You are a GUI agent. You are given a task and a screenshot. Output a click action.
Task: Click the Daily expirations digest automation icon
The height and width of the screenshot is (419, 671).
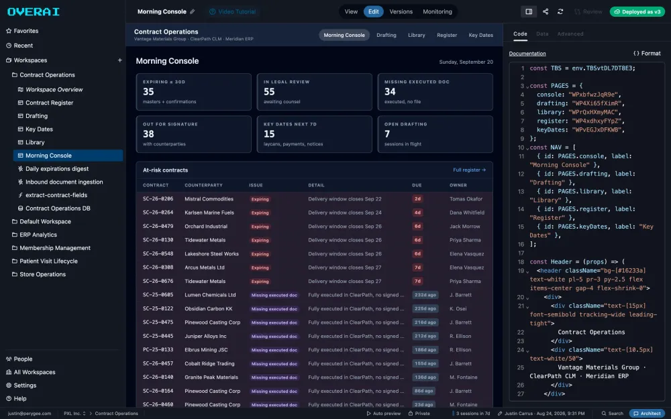(x=21, y=168)
